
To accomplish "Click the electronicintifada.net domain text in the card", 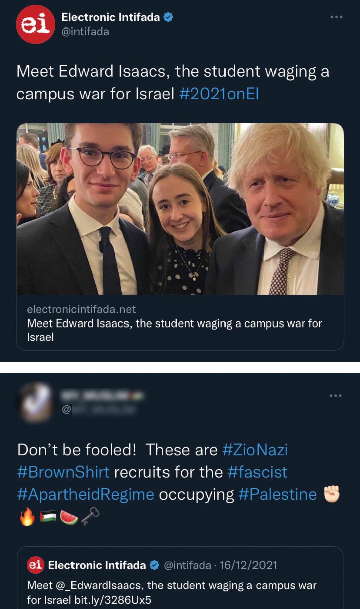I will (81, 310).
